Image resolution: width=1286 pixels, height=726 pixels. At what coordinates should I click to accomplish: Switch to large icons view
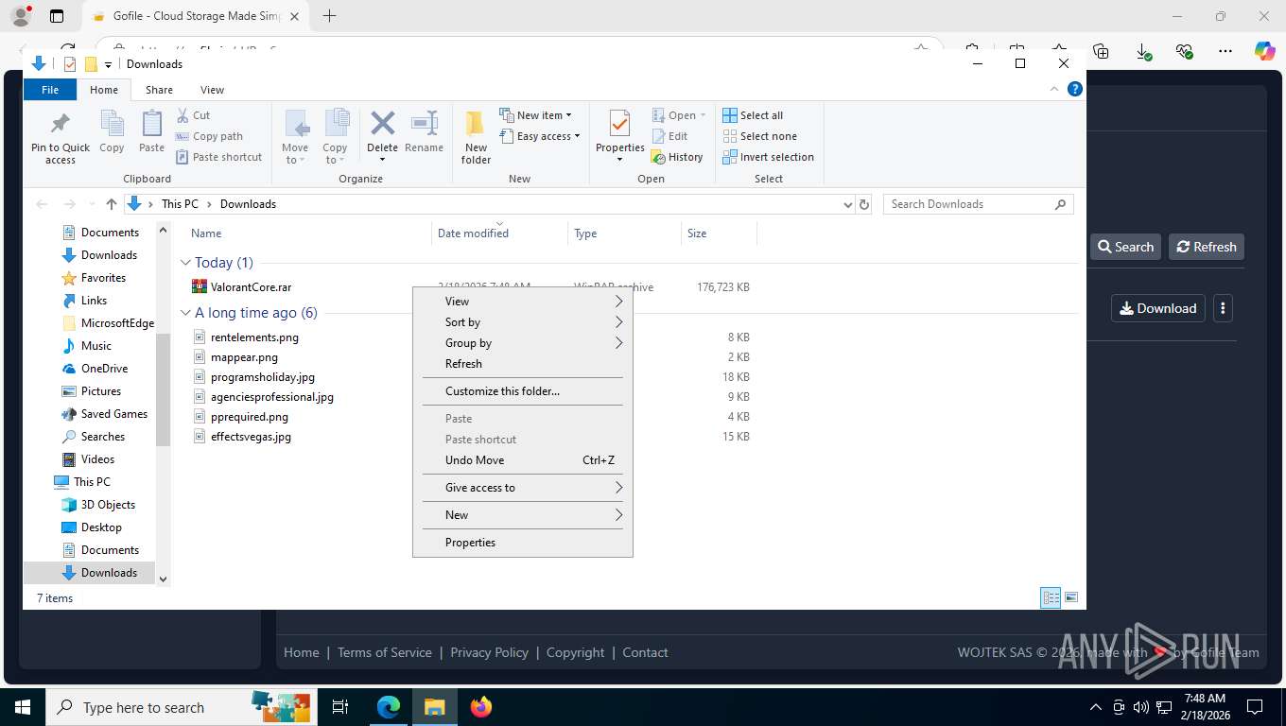click(x=1071, y=597)
